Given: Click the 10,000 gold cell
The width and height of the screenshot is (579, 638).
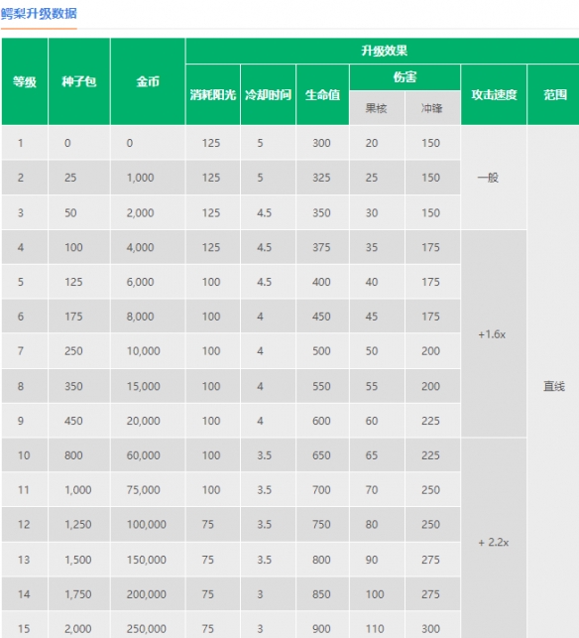Looking at the screenshot, I should click(148, 351).
